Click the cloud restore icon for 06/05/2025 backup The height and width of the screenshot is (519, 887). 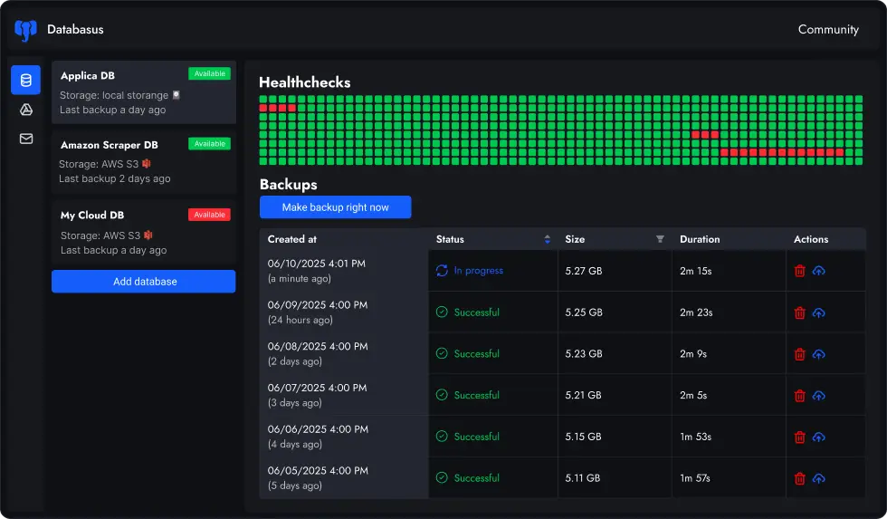[819, 478]
